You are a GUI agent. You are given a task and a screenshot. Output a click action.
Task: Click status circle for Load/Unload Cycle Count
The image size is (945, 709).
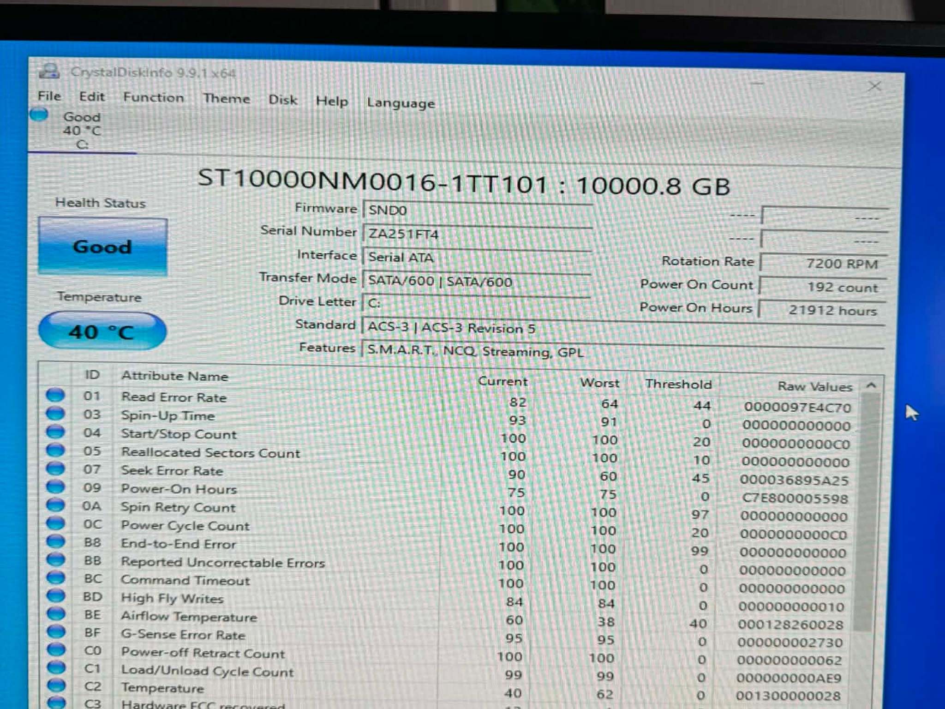pos(56,667)
